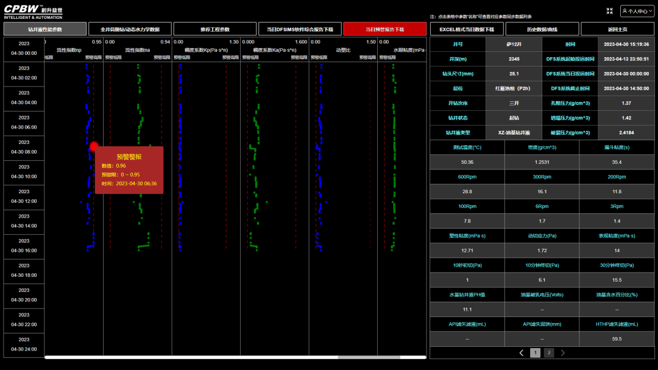
Task: Click the 04-30 16:00 time label
Action: click(x=24, y=246)
